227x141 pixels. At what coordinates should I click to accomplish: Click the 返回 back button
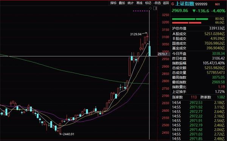click(x=166, y=3)
